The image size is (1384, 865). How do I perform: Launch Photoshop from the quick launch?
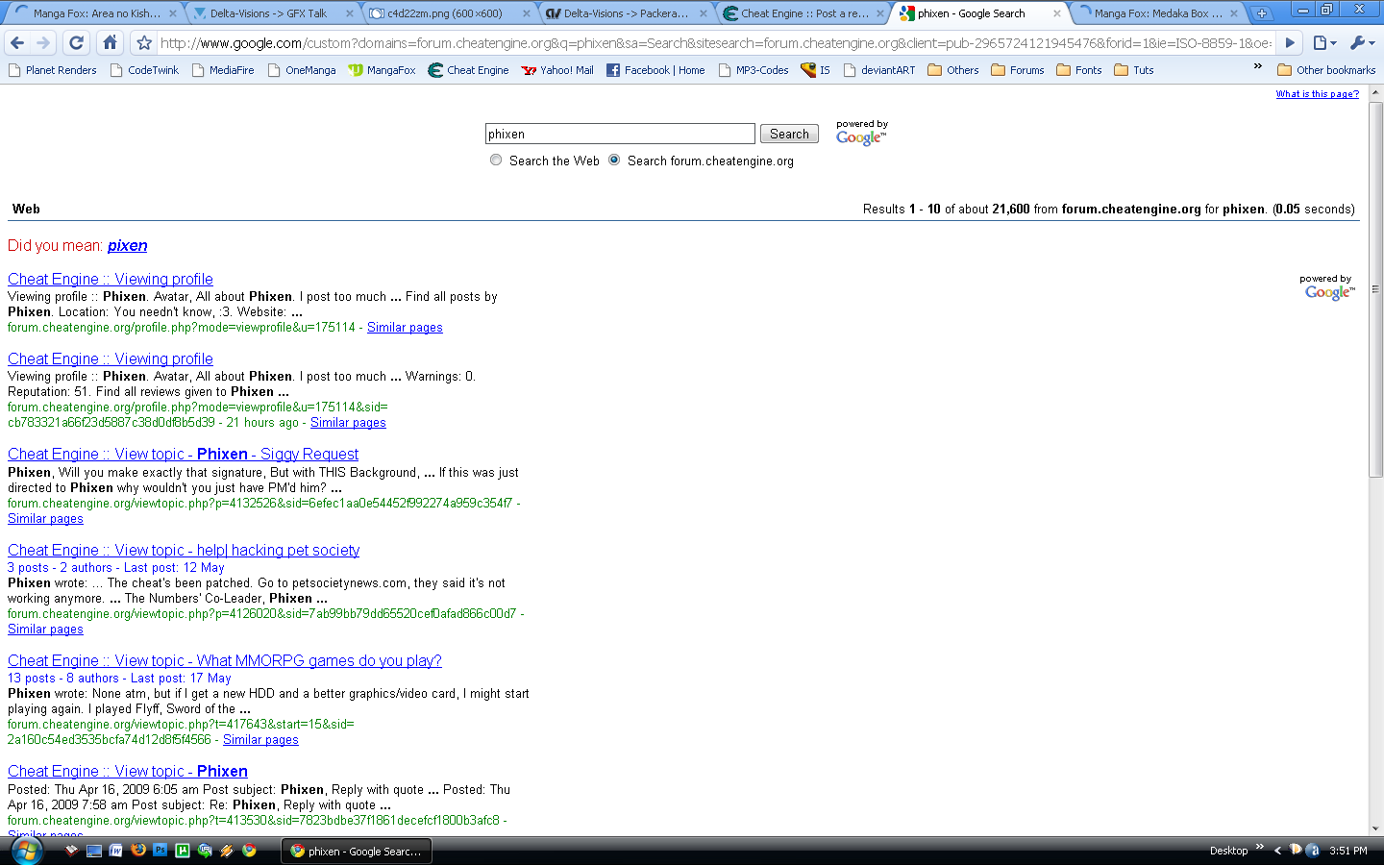pos(161,851)
